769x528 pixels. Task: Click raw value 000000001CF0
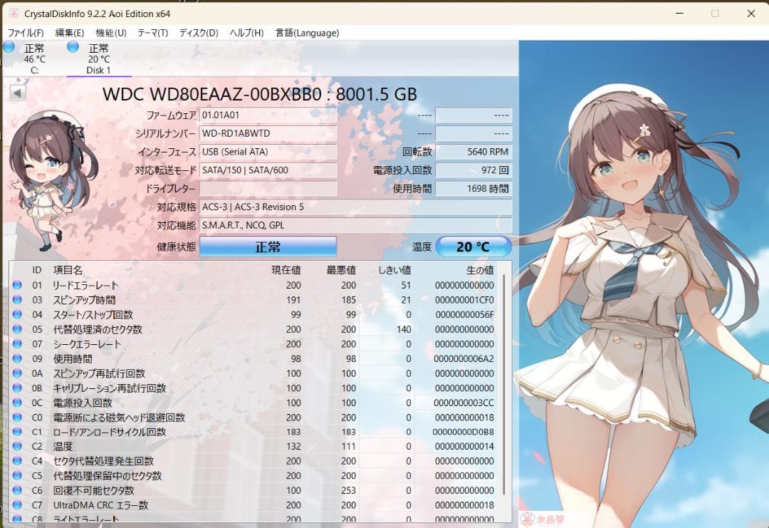(x=464, y=300)
